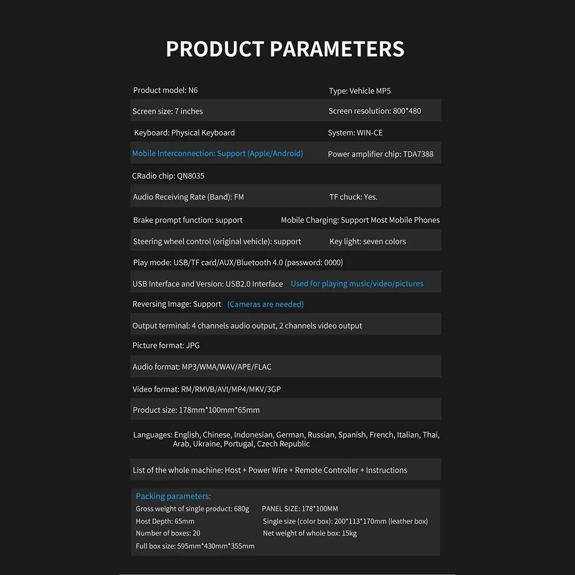Click the blue Packing parameters heading
The width and height of the screenshot is (575, 575).
tap(174, 496)
